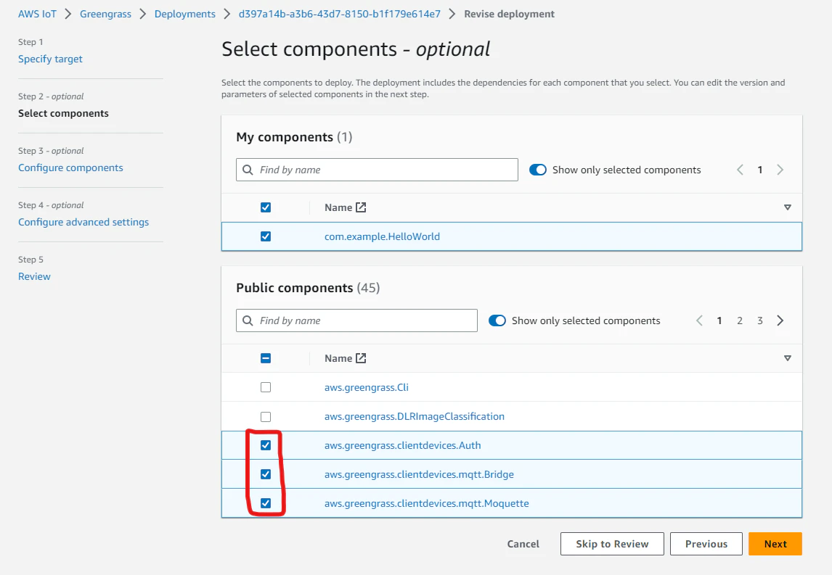832x575 pixels.
Task: Open deployment d397a14b breadcrumb link
Action: point(340,14)
